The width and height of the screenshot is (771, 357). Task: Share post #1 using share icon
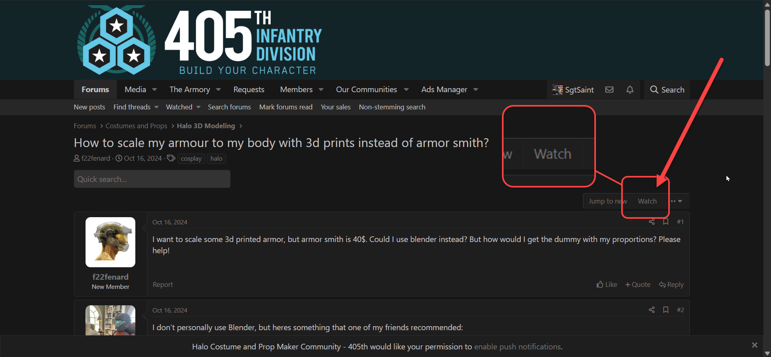(x=651, y=222)
